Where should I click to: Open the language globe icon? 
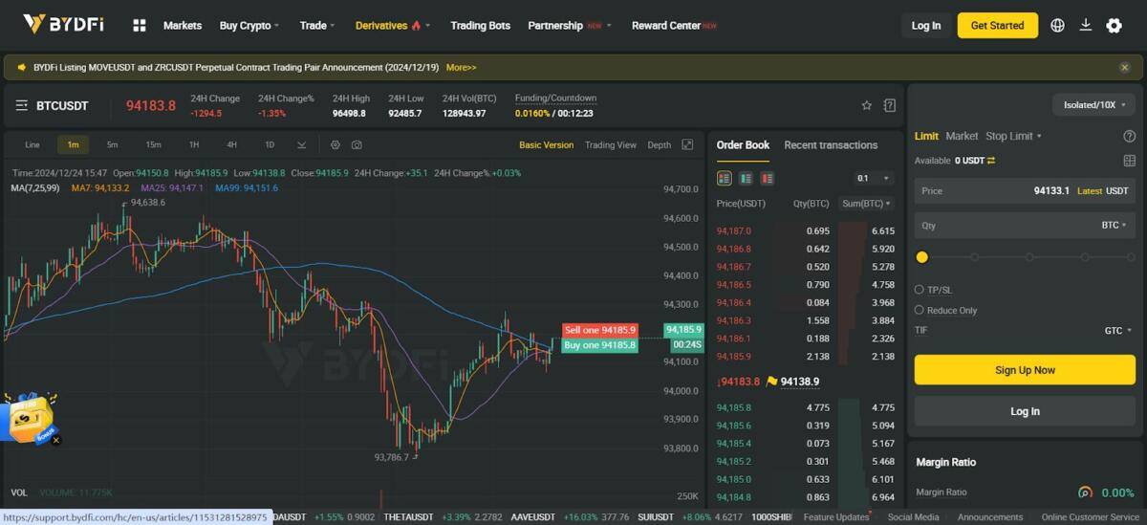click(x=1057, y=26)
